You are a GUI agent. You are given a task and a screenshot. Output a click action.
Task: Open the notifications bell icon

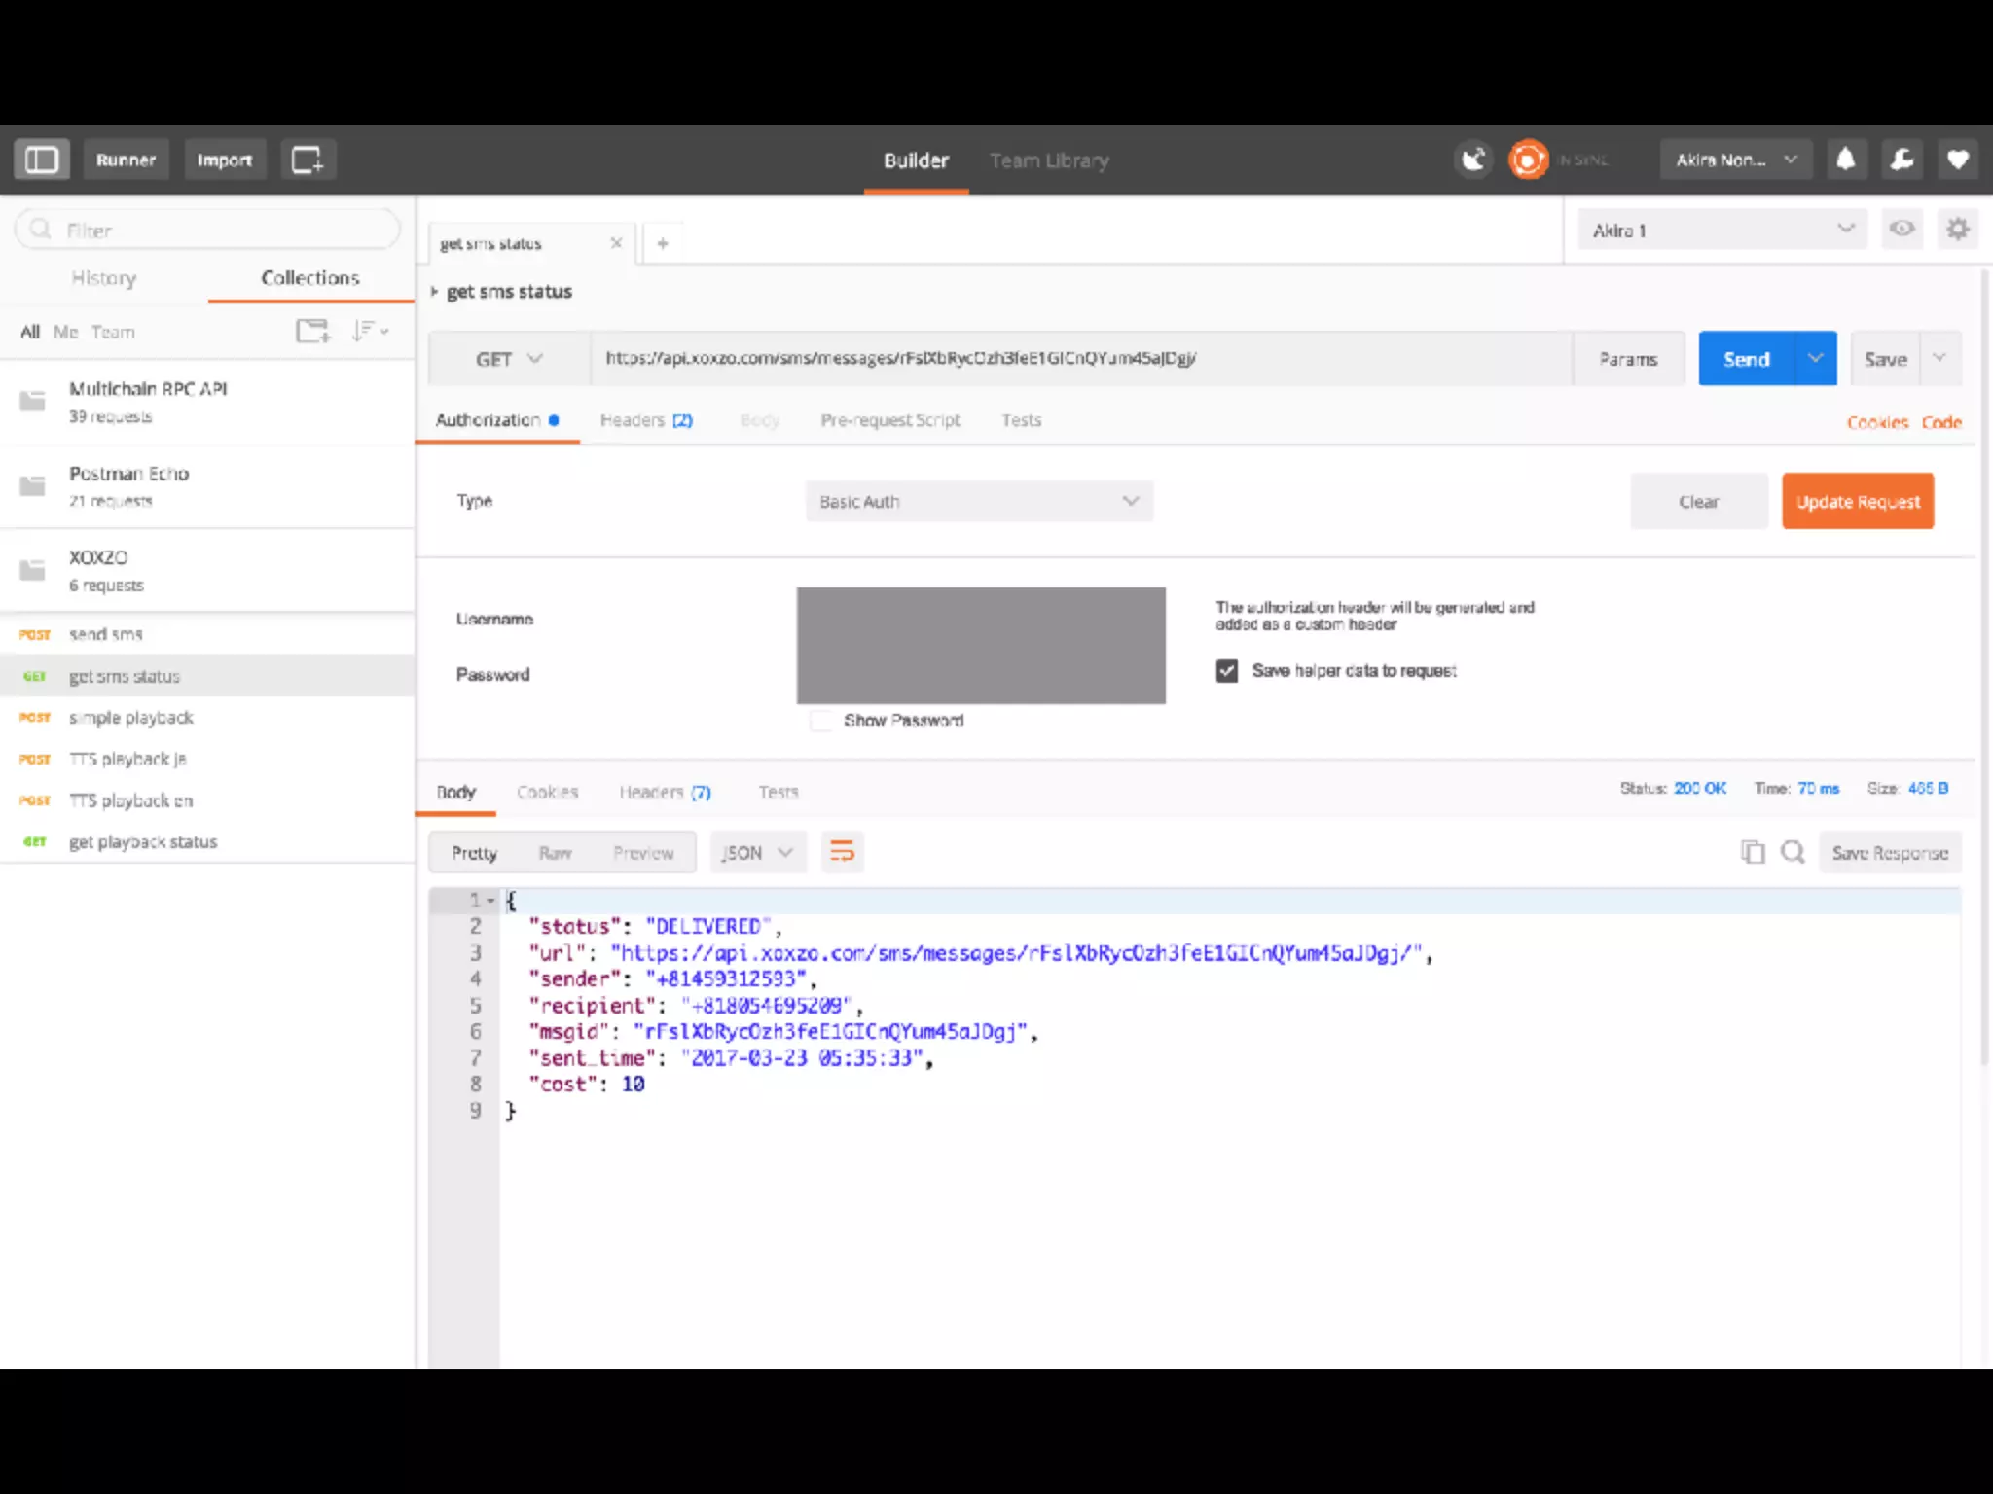click(x=1845, y=160)
